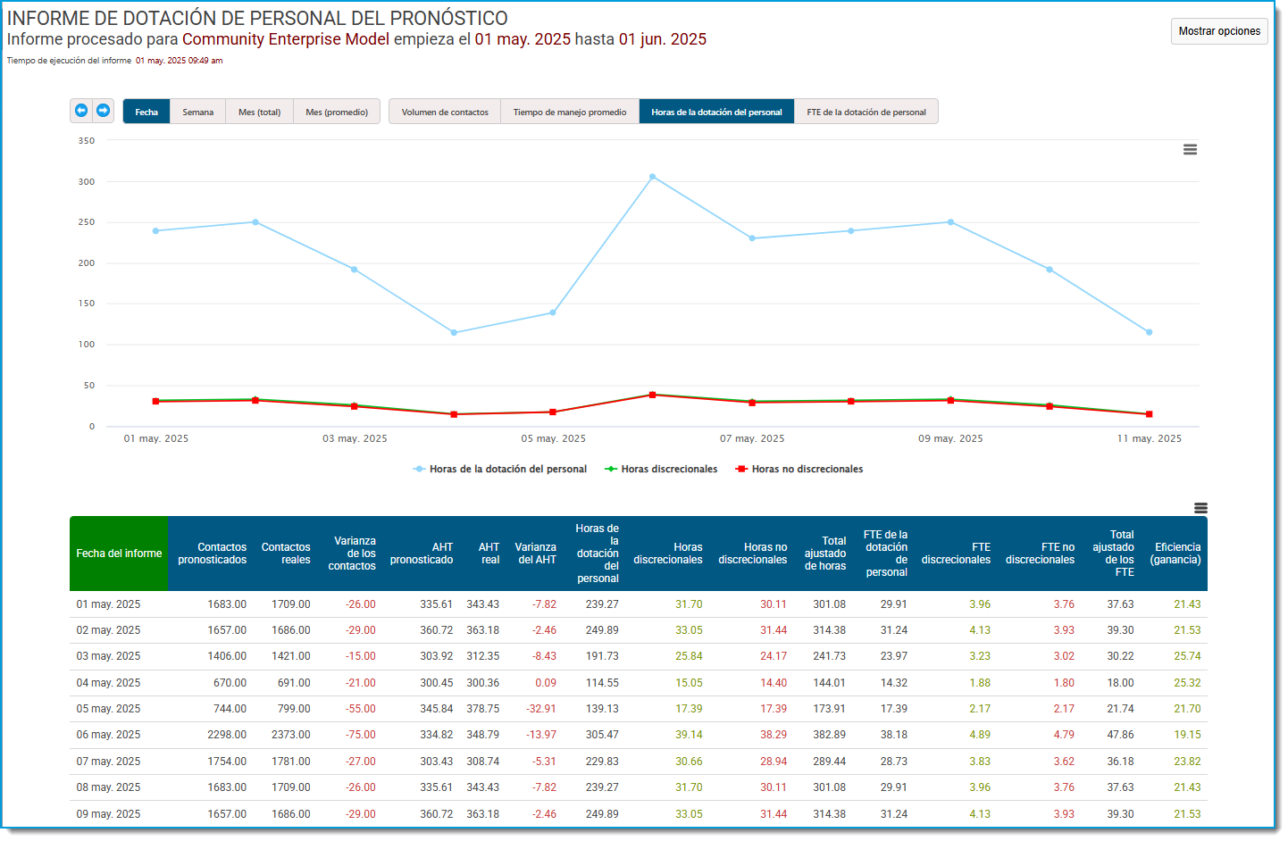Click the Eficiencia (ganancia) column header
The image size is (1288, 841).
[1175, 554]
